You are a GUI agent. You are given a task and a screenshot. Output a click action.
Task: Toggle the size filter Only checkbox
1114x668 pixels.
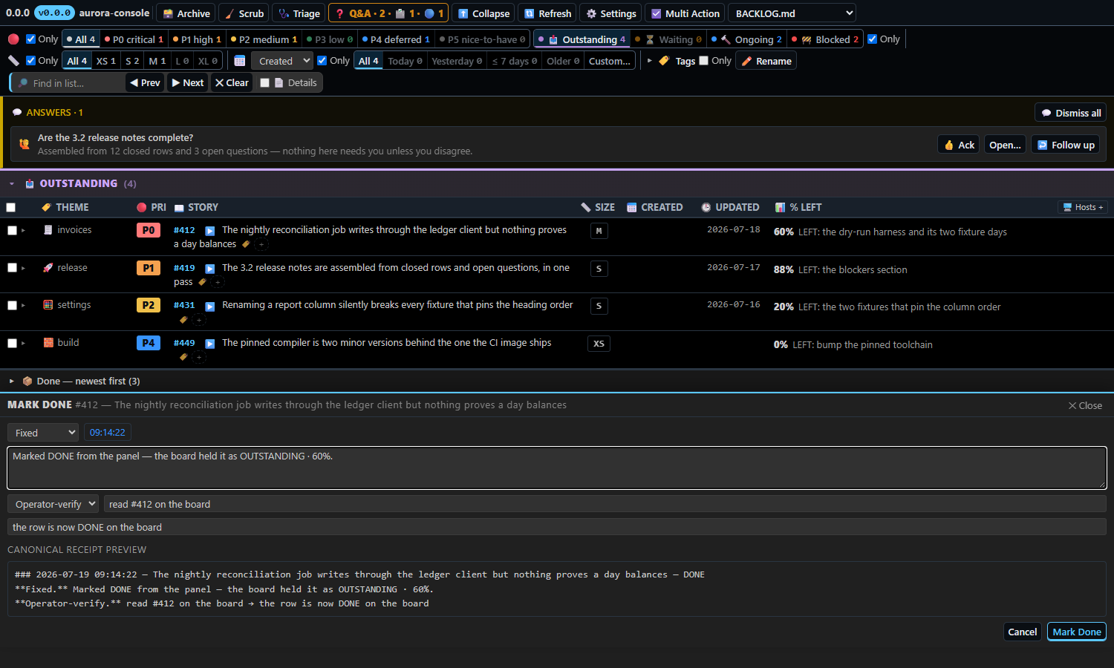30,61
